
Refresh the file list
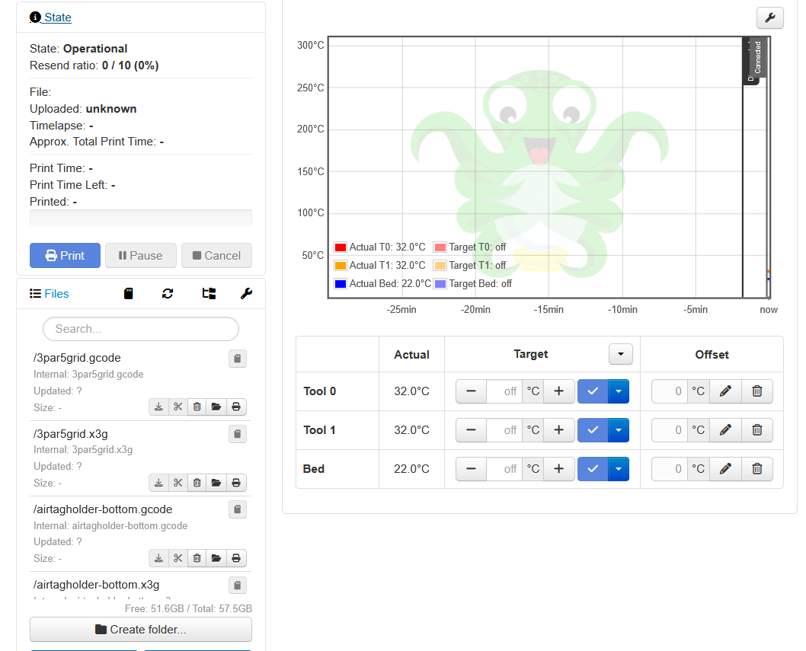[x=168, y=293]
